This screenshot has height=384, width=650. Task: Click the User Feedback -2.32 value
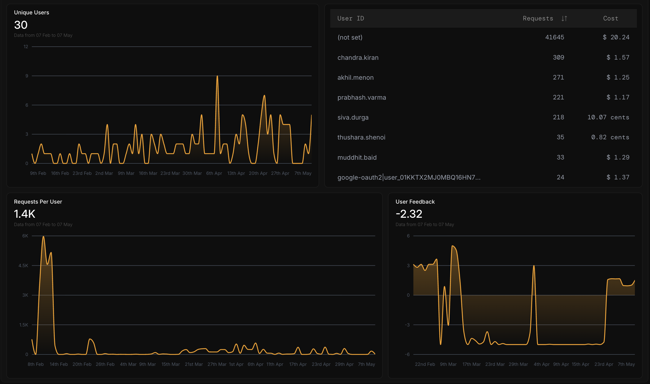(x=409, y=214)
